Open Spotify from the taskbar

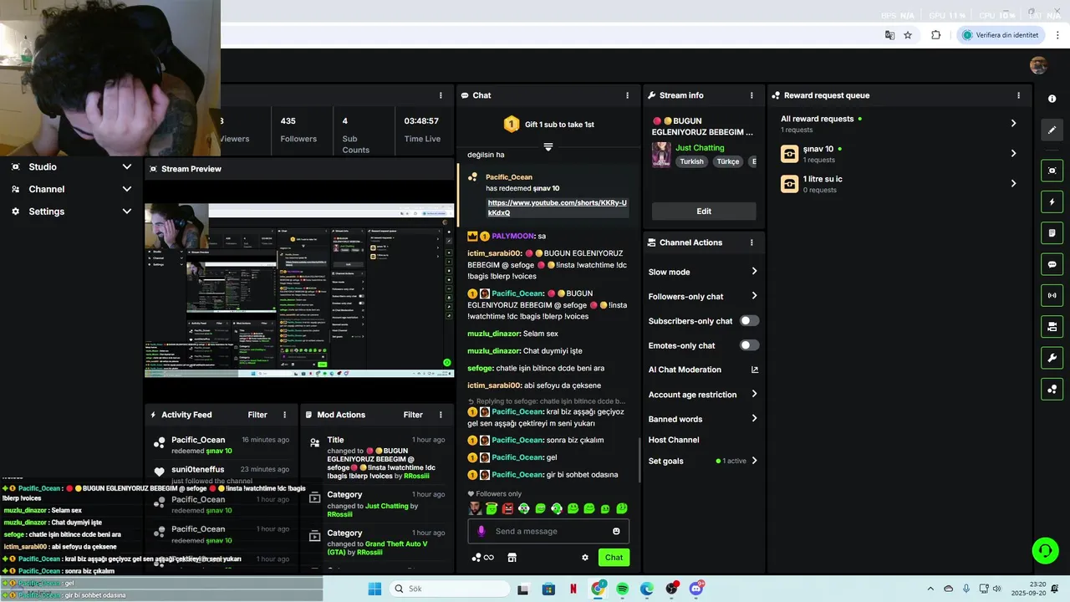point(623,589)
